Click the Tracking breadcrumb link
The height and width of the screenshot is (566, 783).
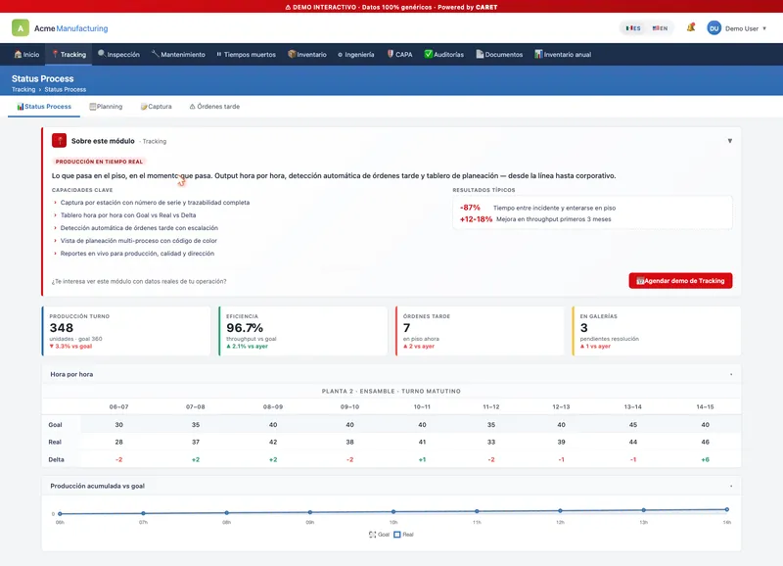[23, 89]
